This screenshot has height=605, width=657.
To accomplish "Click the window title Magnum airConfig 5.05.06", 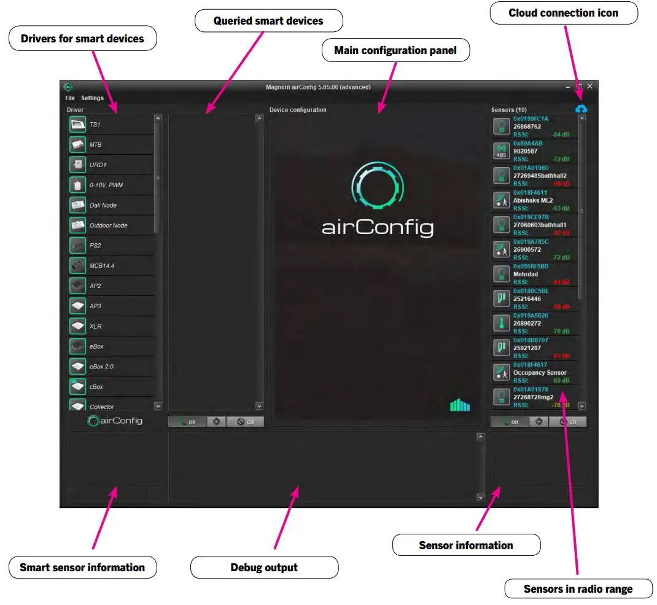I will (319, 87).
